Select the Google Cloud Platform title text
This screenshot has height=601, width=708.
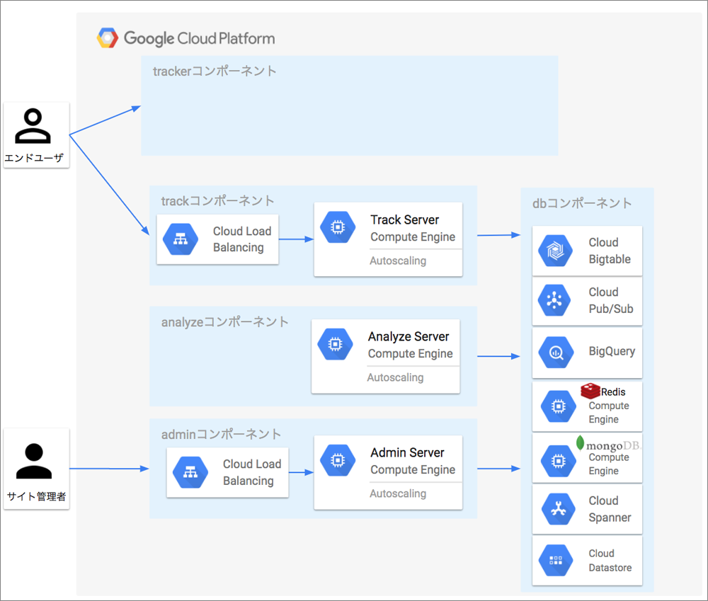[199, 39]
